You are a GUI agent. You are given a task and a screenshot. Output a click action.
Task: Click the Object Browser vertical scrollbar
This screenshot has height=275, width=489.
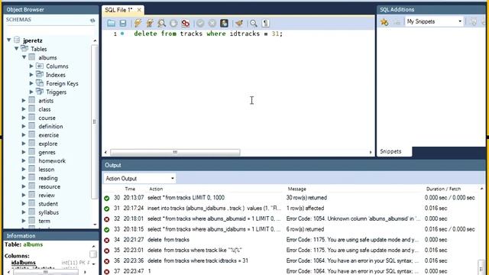coord(95,121)
